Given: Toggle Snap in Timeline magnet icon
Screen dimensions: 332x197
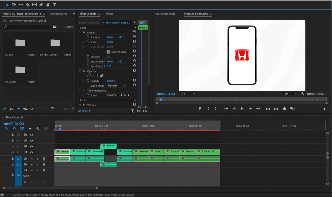Looking at the screenshot, I should 14,128.
